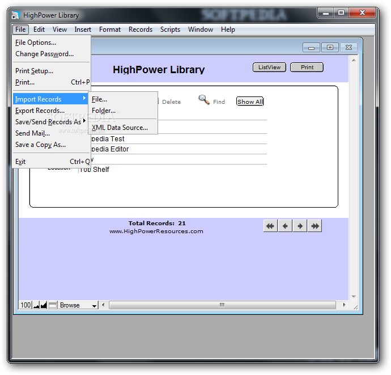Open the Insert menu
Image resolution: width=391 pixels, height=375 pixels.
coord(83,30)
